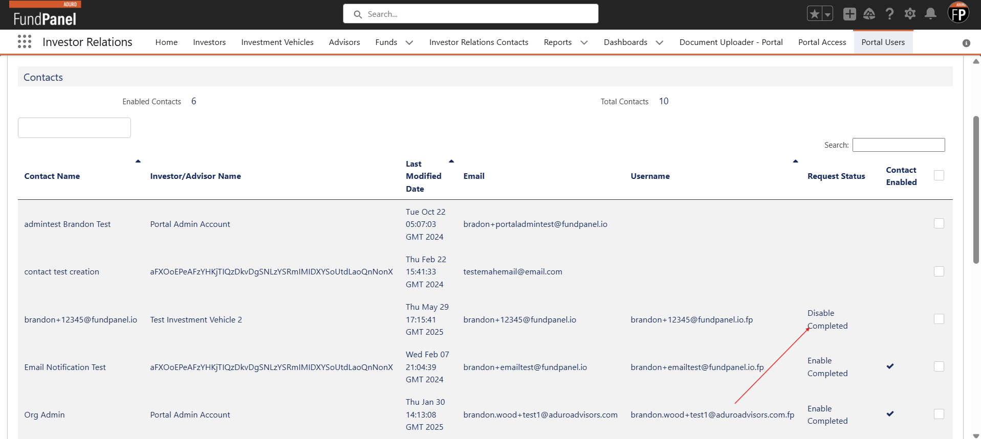Open the Investment Vehicles tab
This screenshot has height=439, width=981.
pos(277,42)
